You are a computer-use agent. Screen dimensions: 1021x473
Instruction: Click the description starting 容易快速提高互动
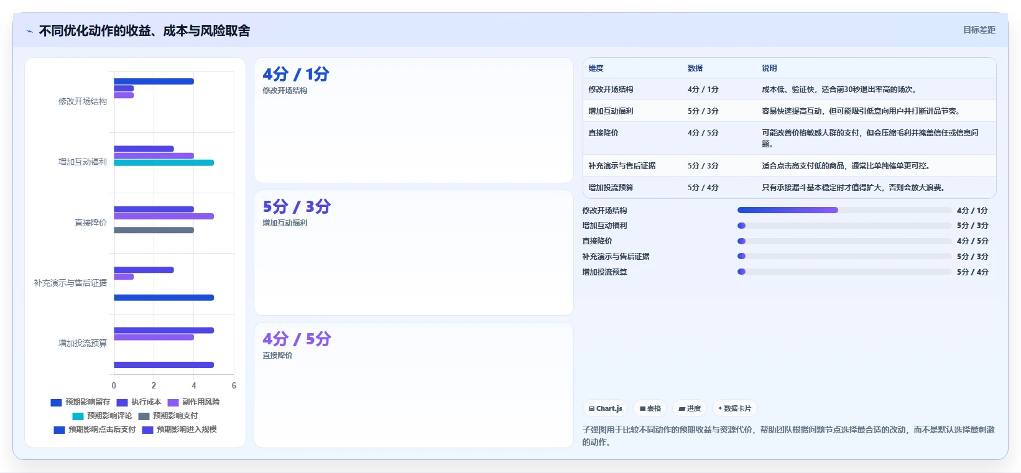862,111
